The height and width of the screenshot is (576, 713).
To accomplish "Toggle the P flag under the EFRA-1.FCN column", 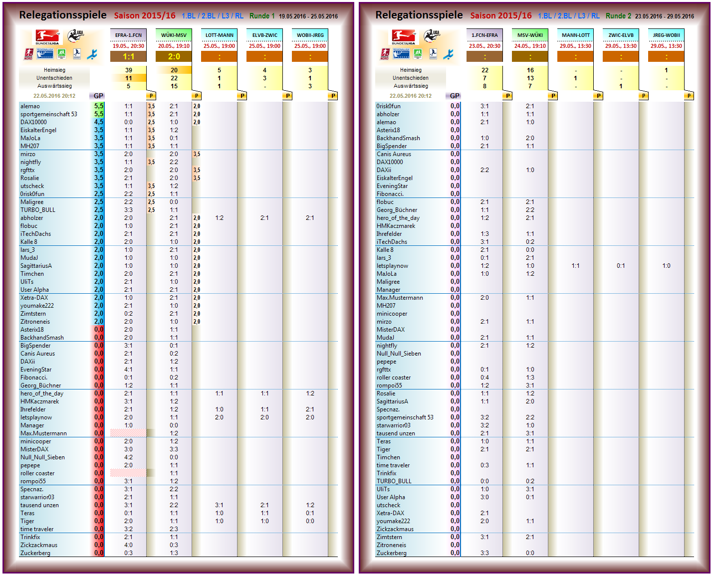I will pos(152,95).
